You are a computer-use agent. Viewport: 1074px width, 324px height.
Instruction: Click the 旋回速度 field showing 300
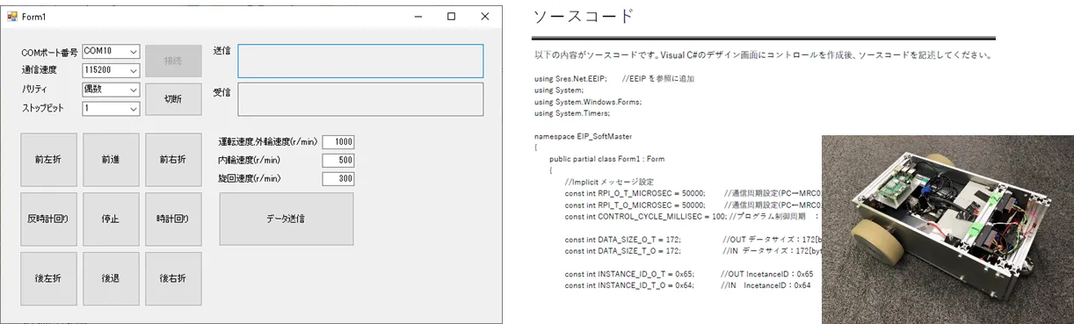(x=338, y=179)
